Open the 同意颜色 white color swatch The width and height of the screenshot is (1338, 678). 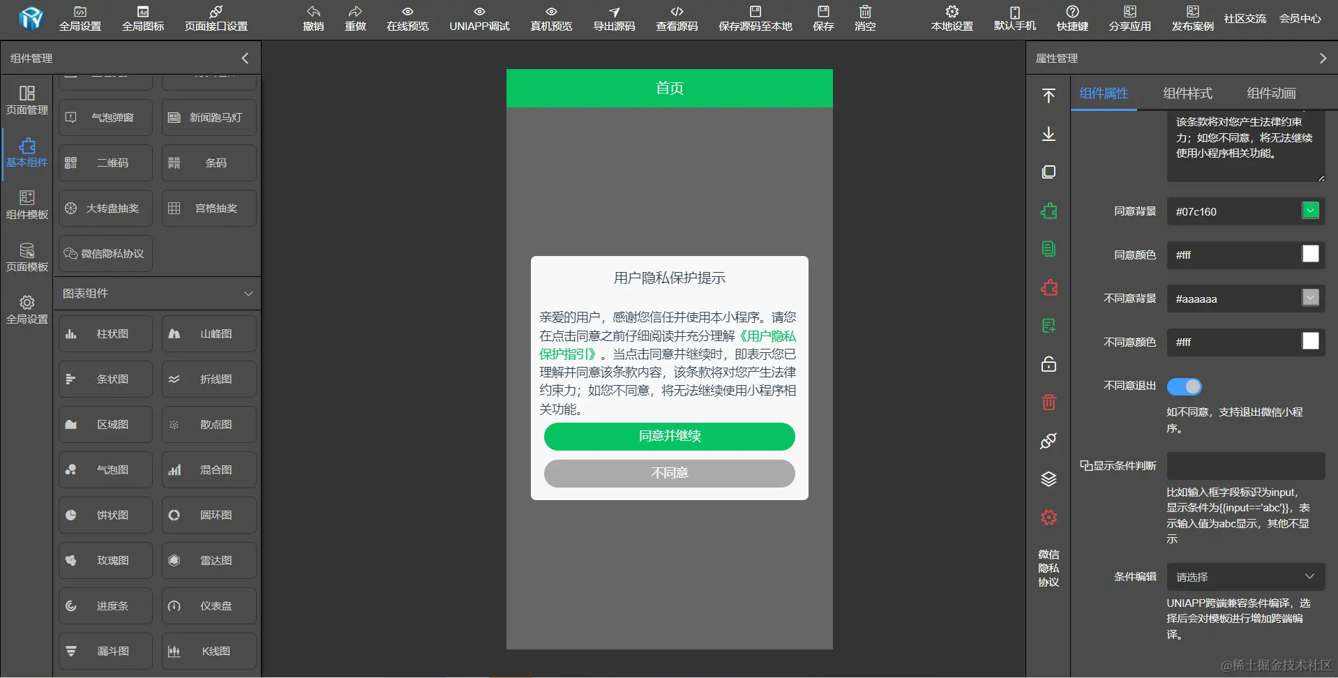tap(1311, 254)
